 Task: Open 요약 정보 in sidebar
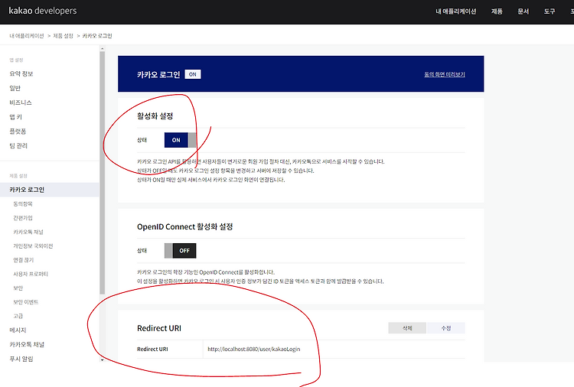coord(21,73)
